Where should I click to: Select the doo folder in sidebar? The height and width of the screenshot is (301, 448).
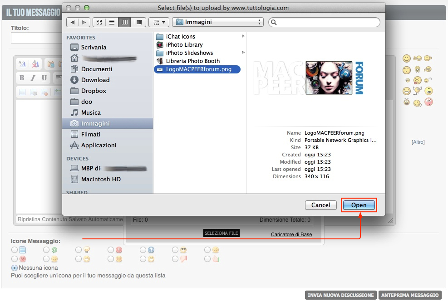[x=108, y=102]
